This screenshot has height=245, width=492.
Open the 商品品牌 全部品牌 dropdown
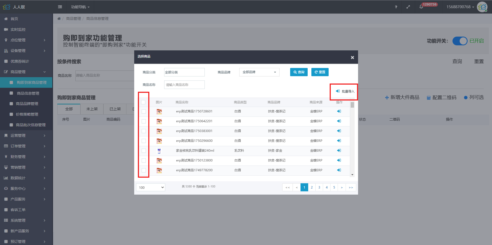tap(259, 72)
